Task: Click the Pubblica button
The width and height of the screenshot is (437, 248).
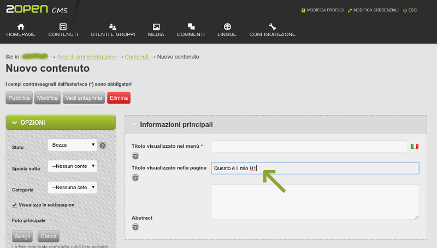Action: coord(19,98)
